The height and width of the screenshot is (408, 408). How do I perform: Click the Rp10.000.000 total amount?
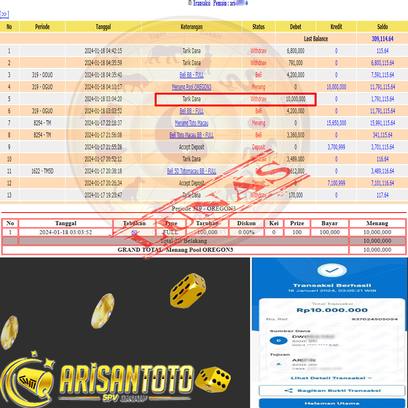tap(332, 310)
